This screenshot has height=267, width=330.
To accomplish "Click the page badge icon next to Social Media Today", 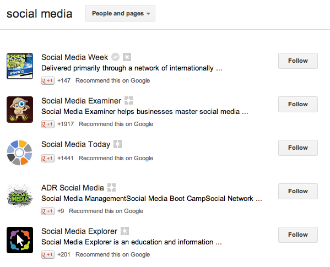I will [x=118, y=144].
